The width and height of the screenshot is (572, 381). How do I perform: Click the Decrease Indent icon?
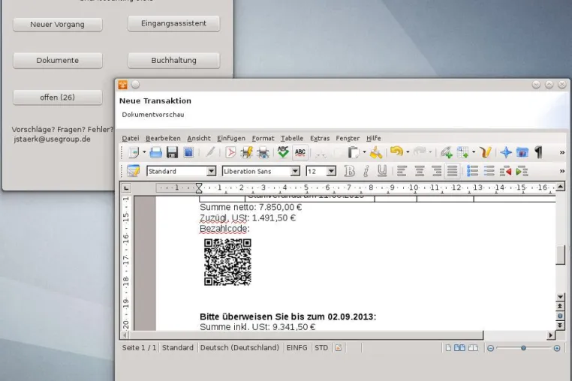click(x=506, y=171)
